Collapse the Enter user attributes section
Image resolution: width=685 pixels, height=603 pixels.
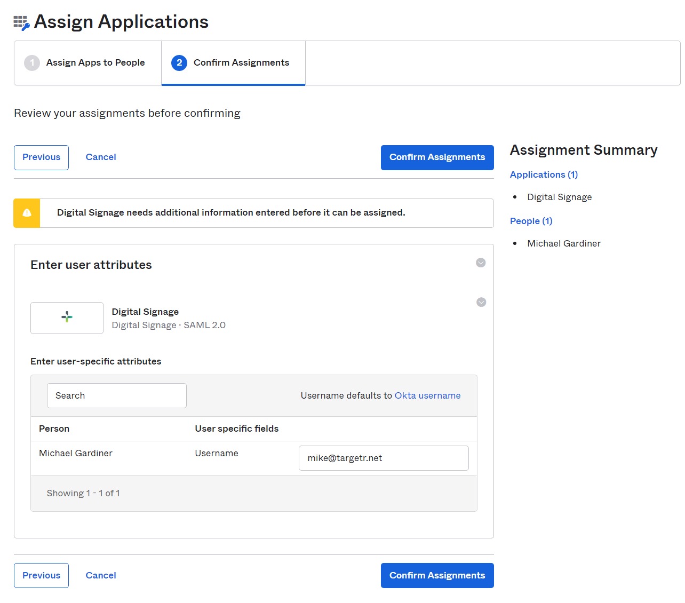pos(481,263)
